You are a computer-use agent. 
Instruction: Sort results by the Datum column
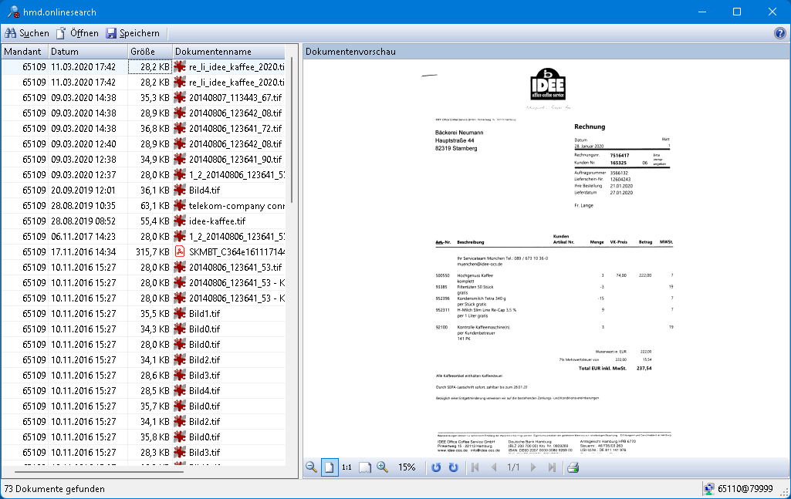tap(87, 50)
